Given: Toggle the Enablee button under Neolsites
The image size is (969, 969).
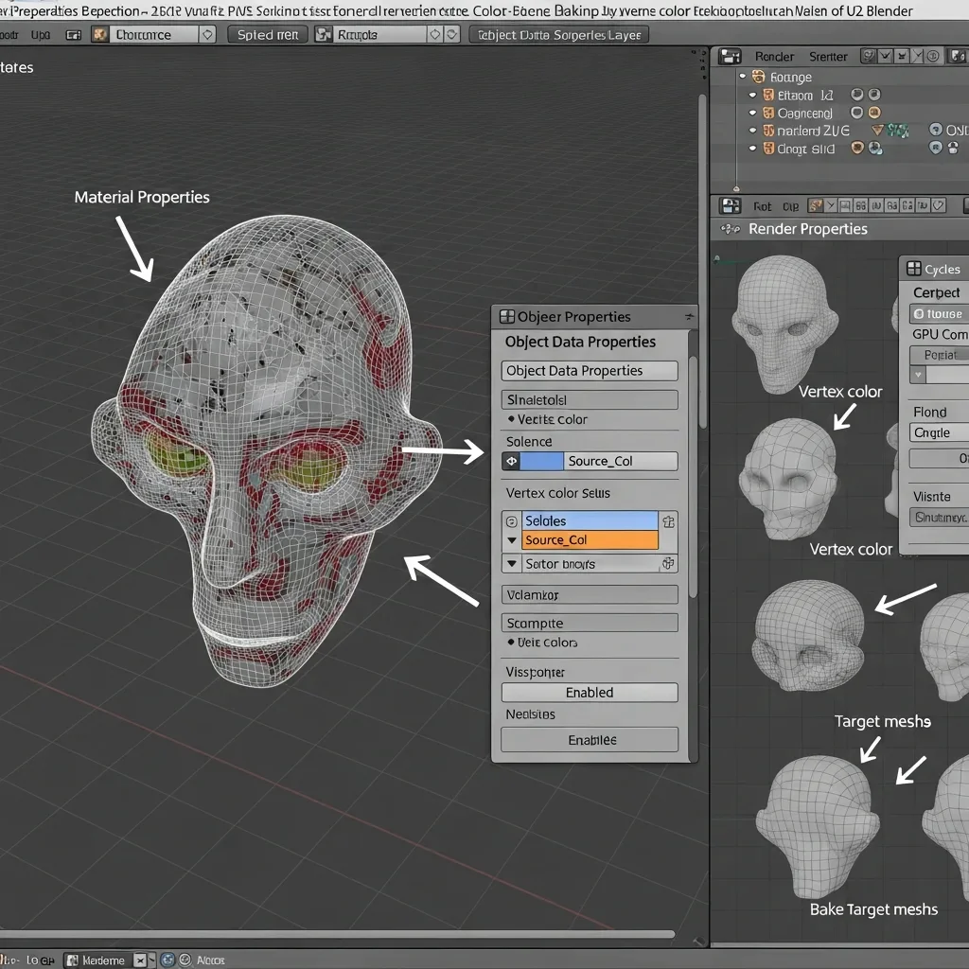Looking at the screenshot, I should pos(589,740).
